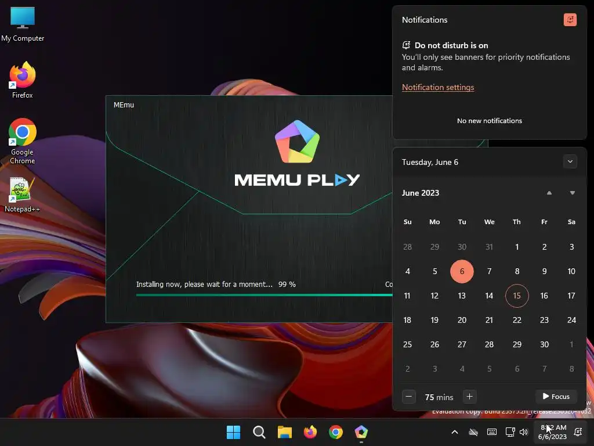Click the OneDrive cloud tray icon
This screenshot has width=594, height=446.
point(473,432)
